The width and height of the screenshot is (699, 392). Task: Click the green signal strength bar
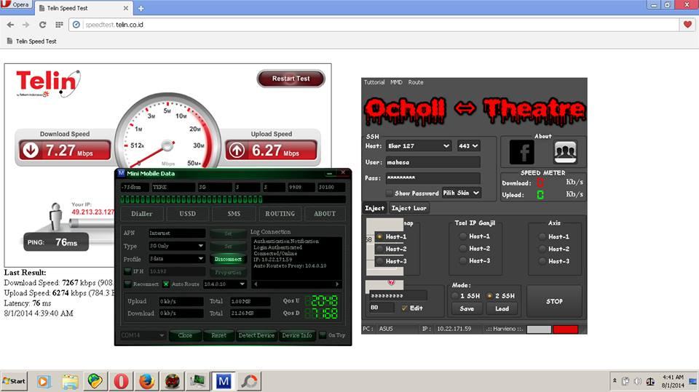pyautogui.click(x=233, y=199)
